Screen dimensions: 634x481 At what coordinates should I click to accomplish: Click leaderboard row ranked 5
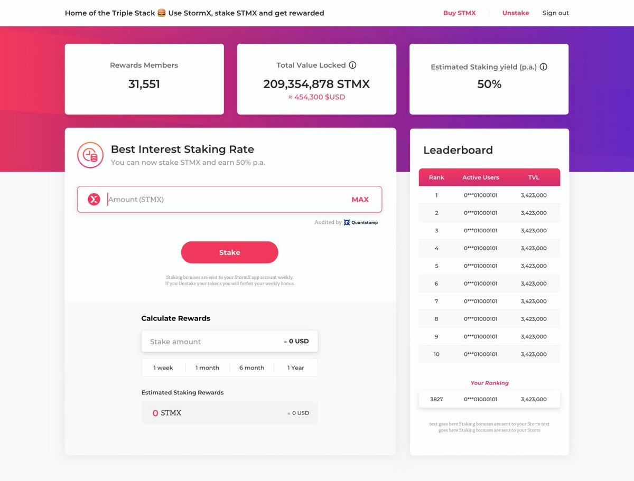click(489, 266)
